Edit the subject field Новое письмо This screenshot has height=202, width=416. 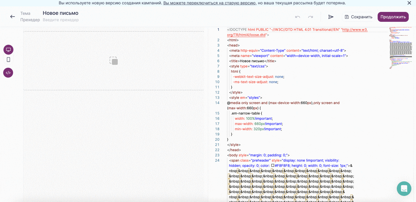[60, 13]
